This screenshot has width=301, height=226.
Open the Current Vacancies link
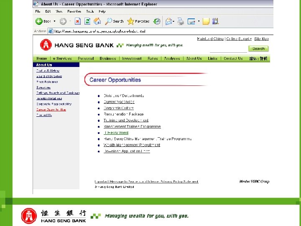(119, 102)
